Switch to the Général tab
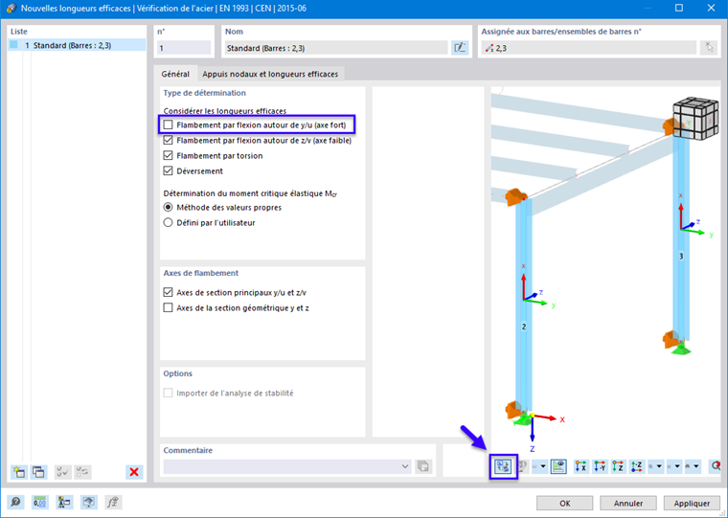The height and width of the screenshot is (518, 728). coord(175,74)
